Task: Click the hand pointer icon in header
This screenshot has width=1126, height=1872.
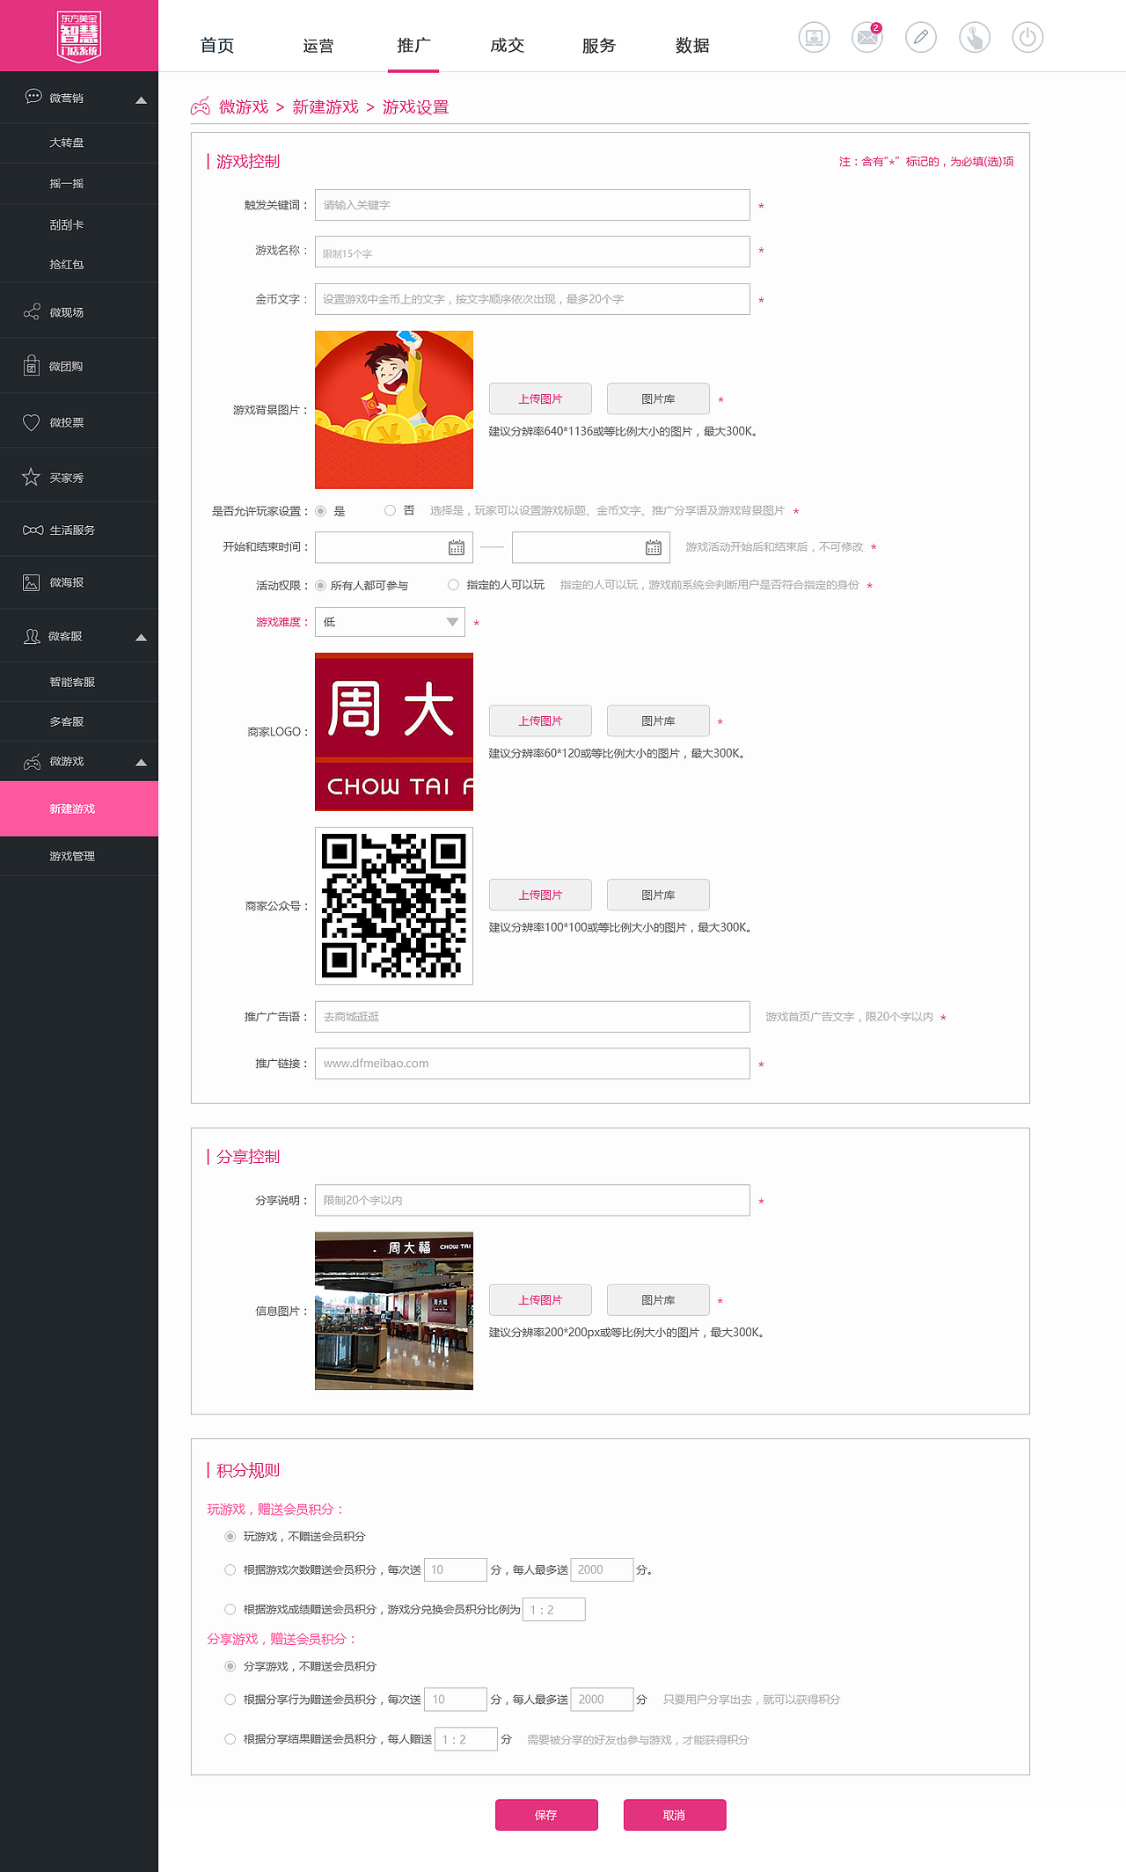Action: click(x=975, y=37)
